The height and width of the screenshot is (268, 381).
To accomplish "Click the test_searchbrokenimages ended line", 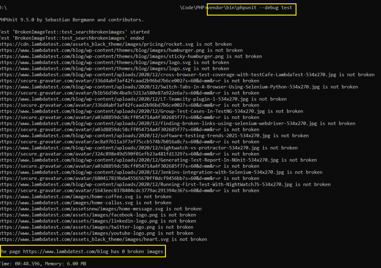I will click(x=72, y=38).
